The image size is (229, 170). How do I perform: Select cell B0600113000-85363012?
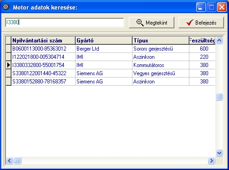click(43, 49)
